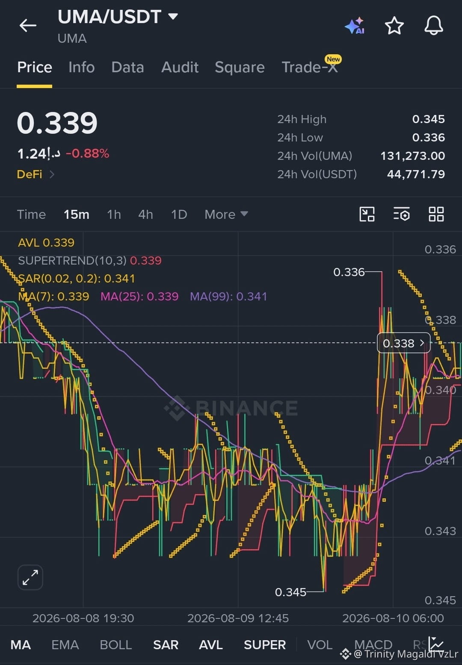Toggle the AVL indicator
The width and height of the screenshot is (462, 665).
(210, 644)
